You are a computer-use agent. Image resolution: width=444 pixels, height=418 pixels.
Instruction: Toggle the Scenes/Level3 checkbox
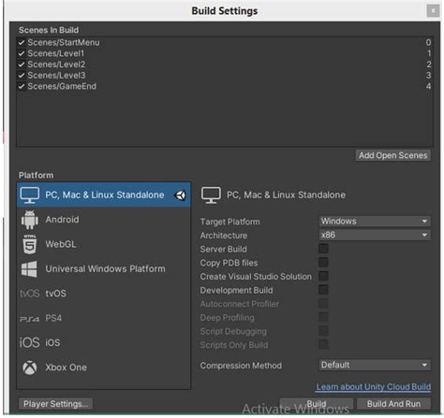[x=22, y=76]
